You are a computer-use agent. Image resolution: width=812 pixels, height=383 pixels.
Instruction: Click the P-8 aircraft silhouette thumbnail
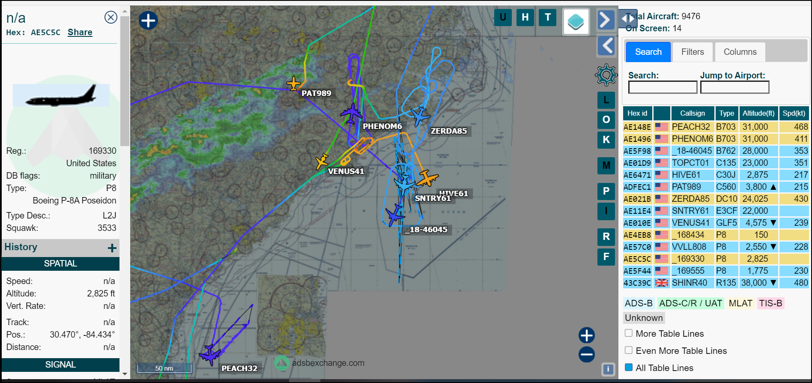tap(61, 95)
